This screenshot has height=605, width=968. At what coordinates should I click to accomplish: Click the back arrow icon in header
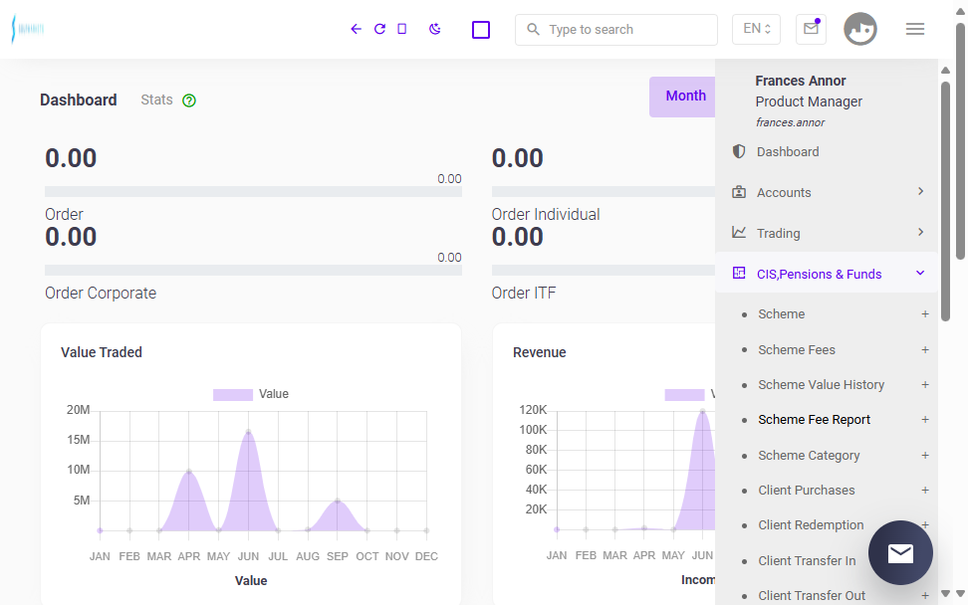356,29
